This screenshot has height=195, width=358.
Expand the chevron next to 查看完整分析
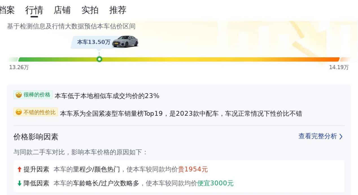tap(341, 137)
